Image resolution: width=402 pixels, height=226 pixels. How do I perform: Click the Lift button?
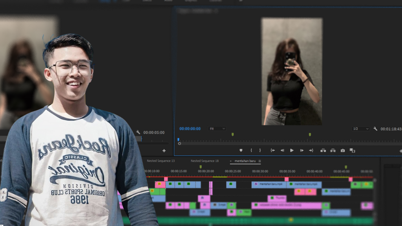(x=323, y=150)
